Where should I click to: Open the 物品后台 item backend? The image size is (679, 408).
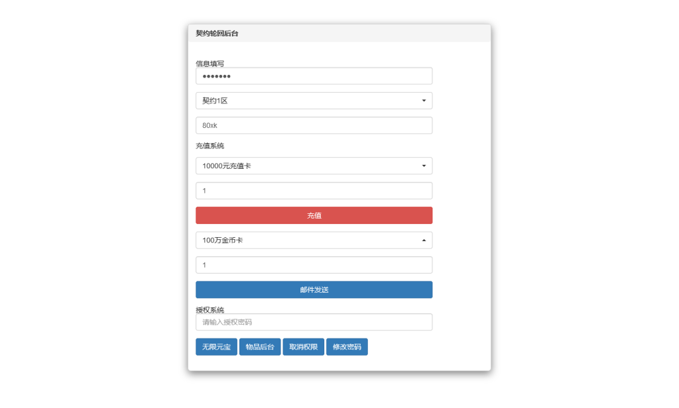pyautogui.click(x=259, y=346)
